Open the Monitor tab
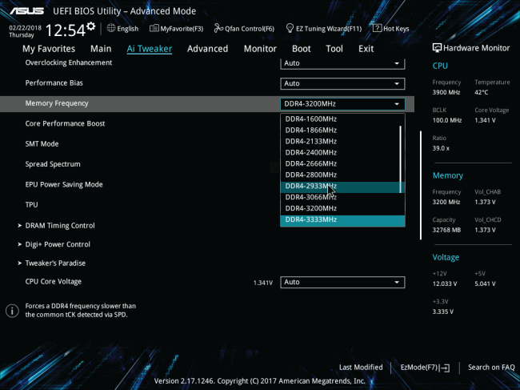Image resolution: width=520 pixels, height=390 pixels. [x=260, y=49]
